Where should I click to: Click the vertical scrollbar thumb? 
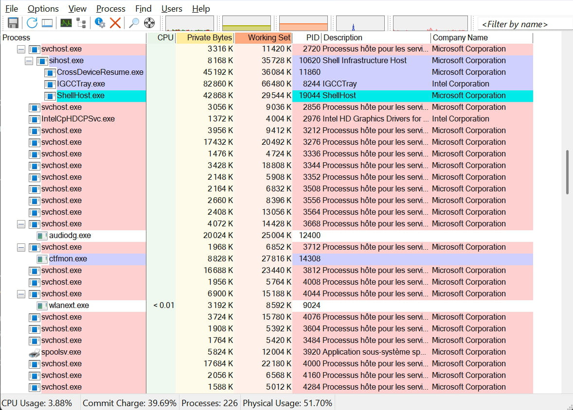click(567, 172)
